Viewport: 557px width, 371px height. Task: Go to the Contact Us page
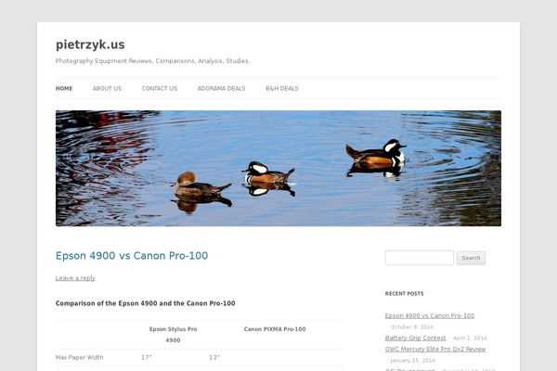[160, 88]
